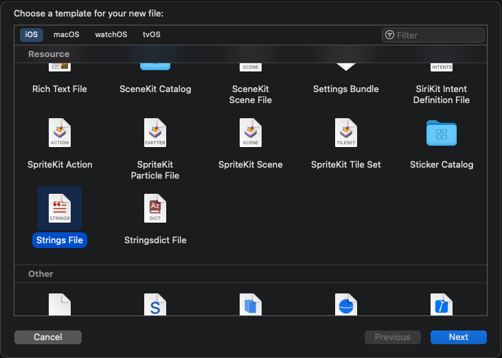Viewport: 502px width, 358px height.
Task: Select the SceneKit Scene File label
Action: [251, 94]
